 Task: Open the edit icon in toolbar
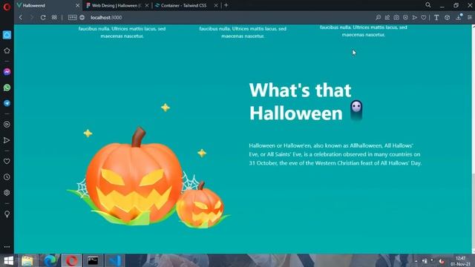[x=387, y=18]
